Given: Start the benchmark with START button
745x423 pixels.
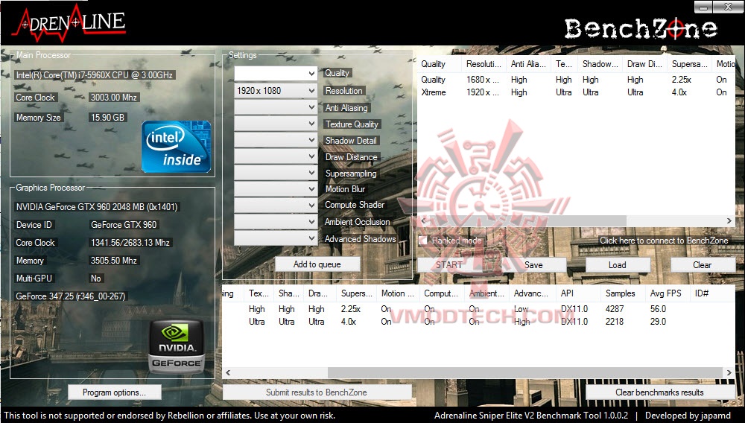Looking at the screenshot, I should pos(449,265).
